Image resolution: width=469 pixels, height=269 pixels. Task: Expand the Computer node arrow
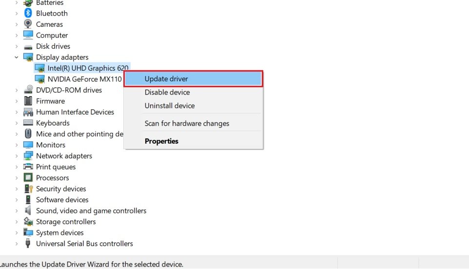pyautogui.click(x=17, y=35)
